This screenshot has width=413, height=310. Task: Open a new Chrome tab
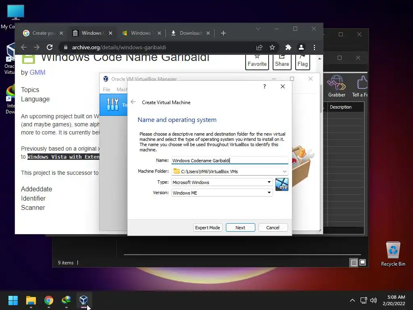click(x=223, y=33)
